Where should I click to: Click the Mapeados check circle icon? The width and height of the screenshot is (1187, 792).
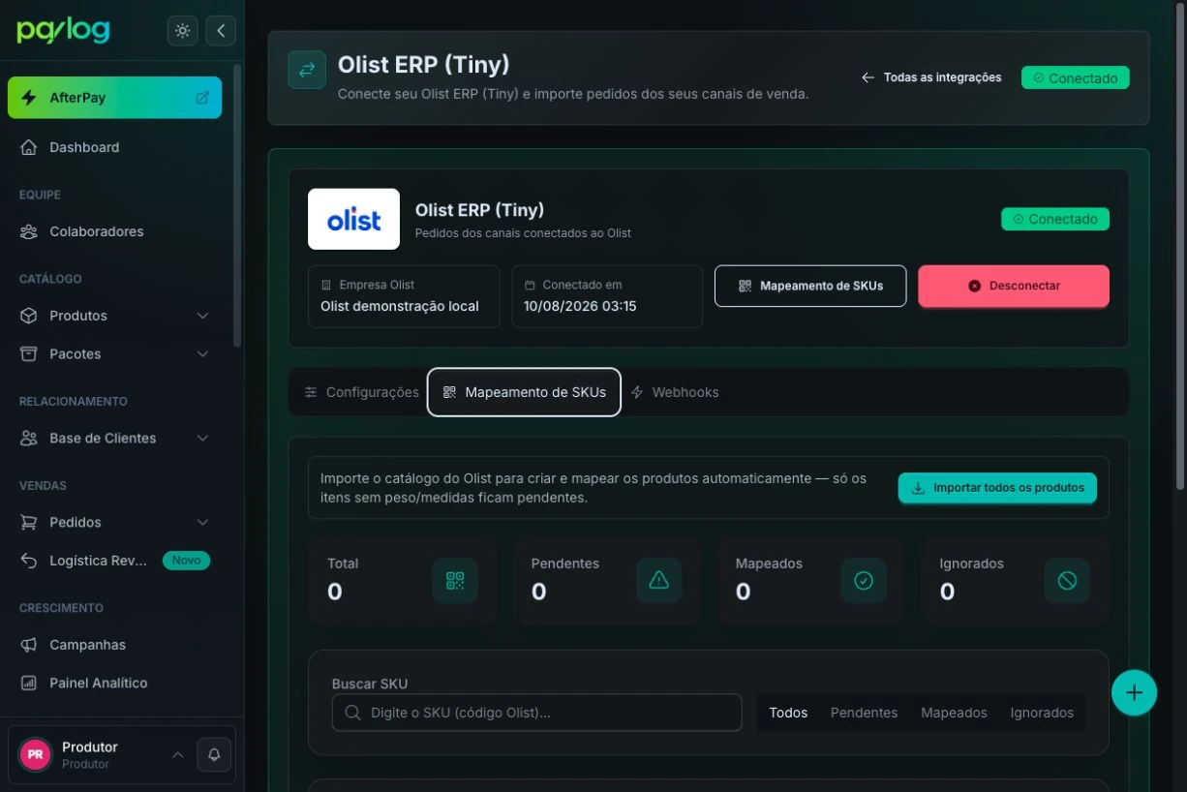(x=864, y=581)
